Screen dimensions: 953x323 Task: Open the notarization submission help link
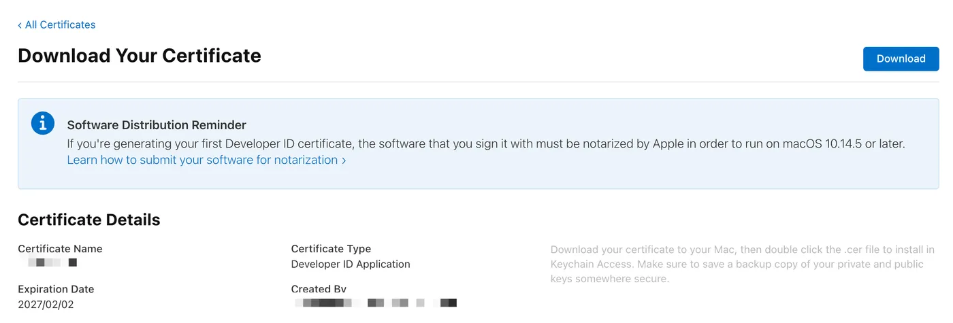click(202, 160)
